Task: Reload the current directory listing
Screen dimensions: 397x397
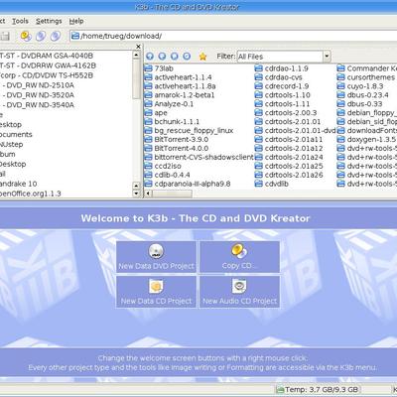Action: [187, 57]
